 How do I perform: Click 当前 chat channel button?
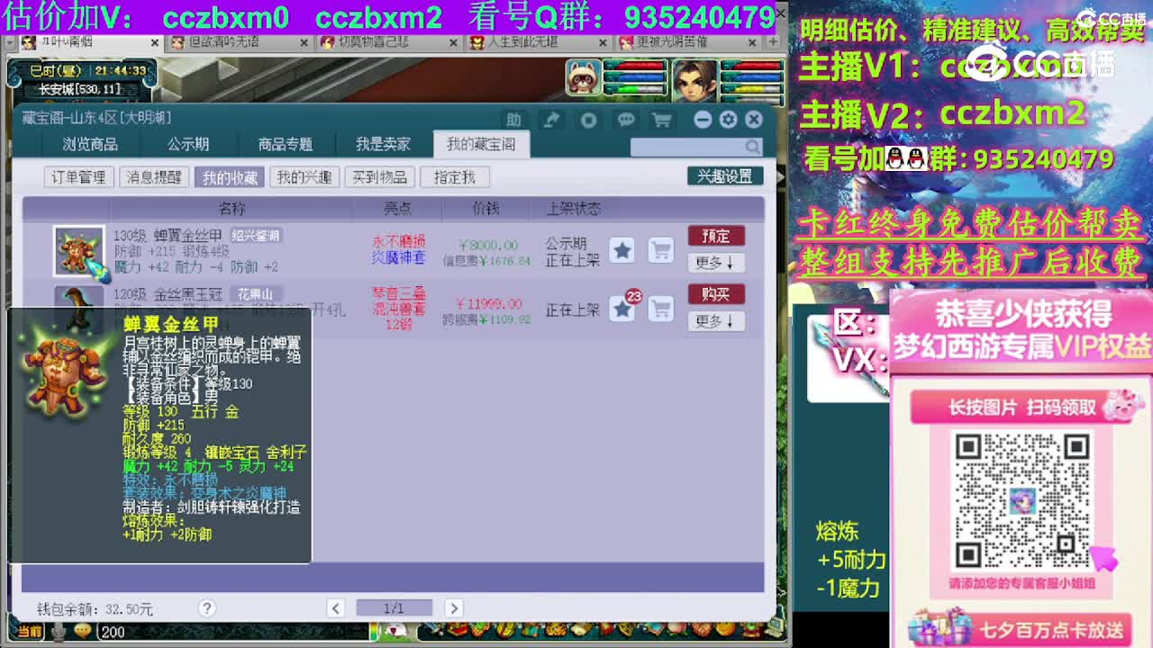(29, 632)
